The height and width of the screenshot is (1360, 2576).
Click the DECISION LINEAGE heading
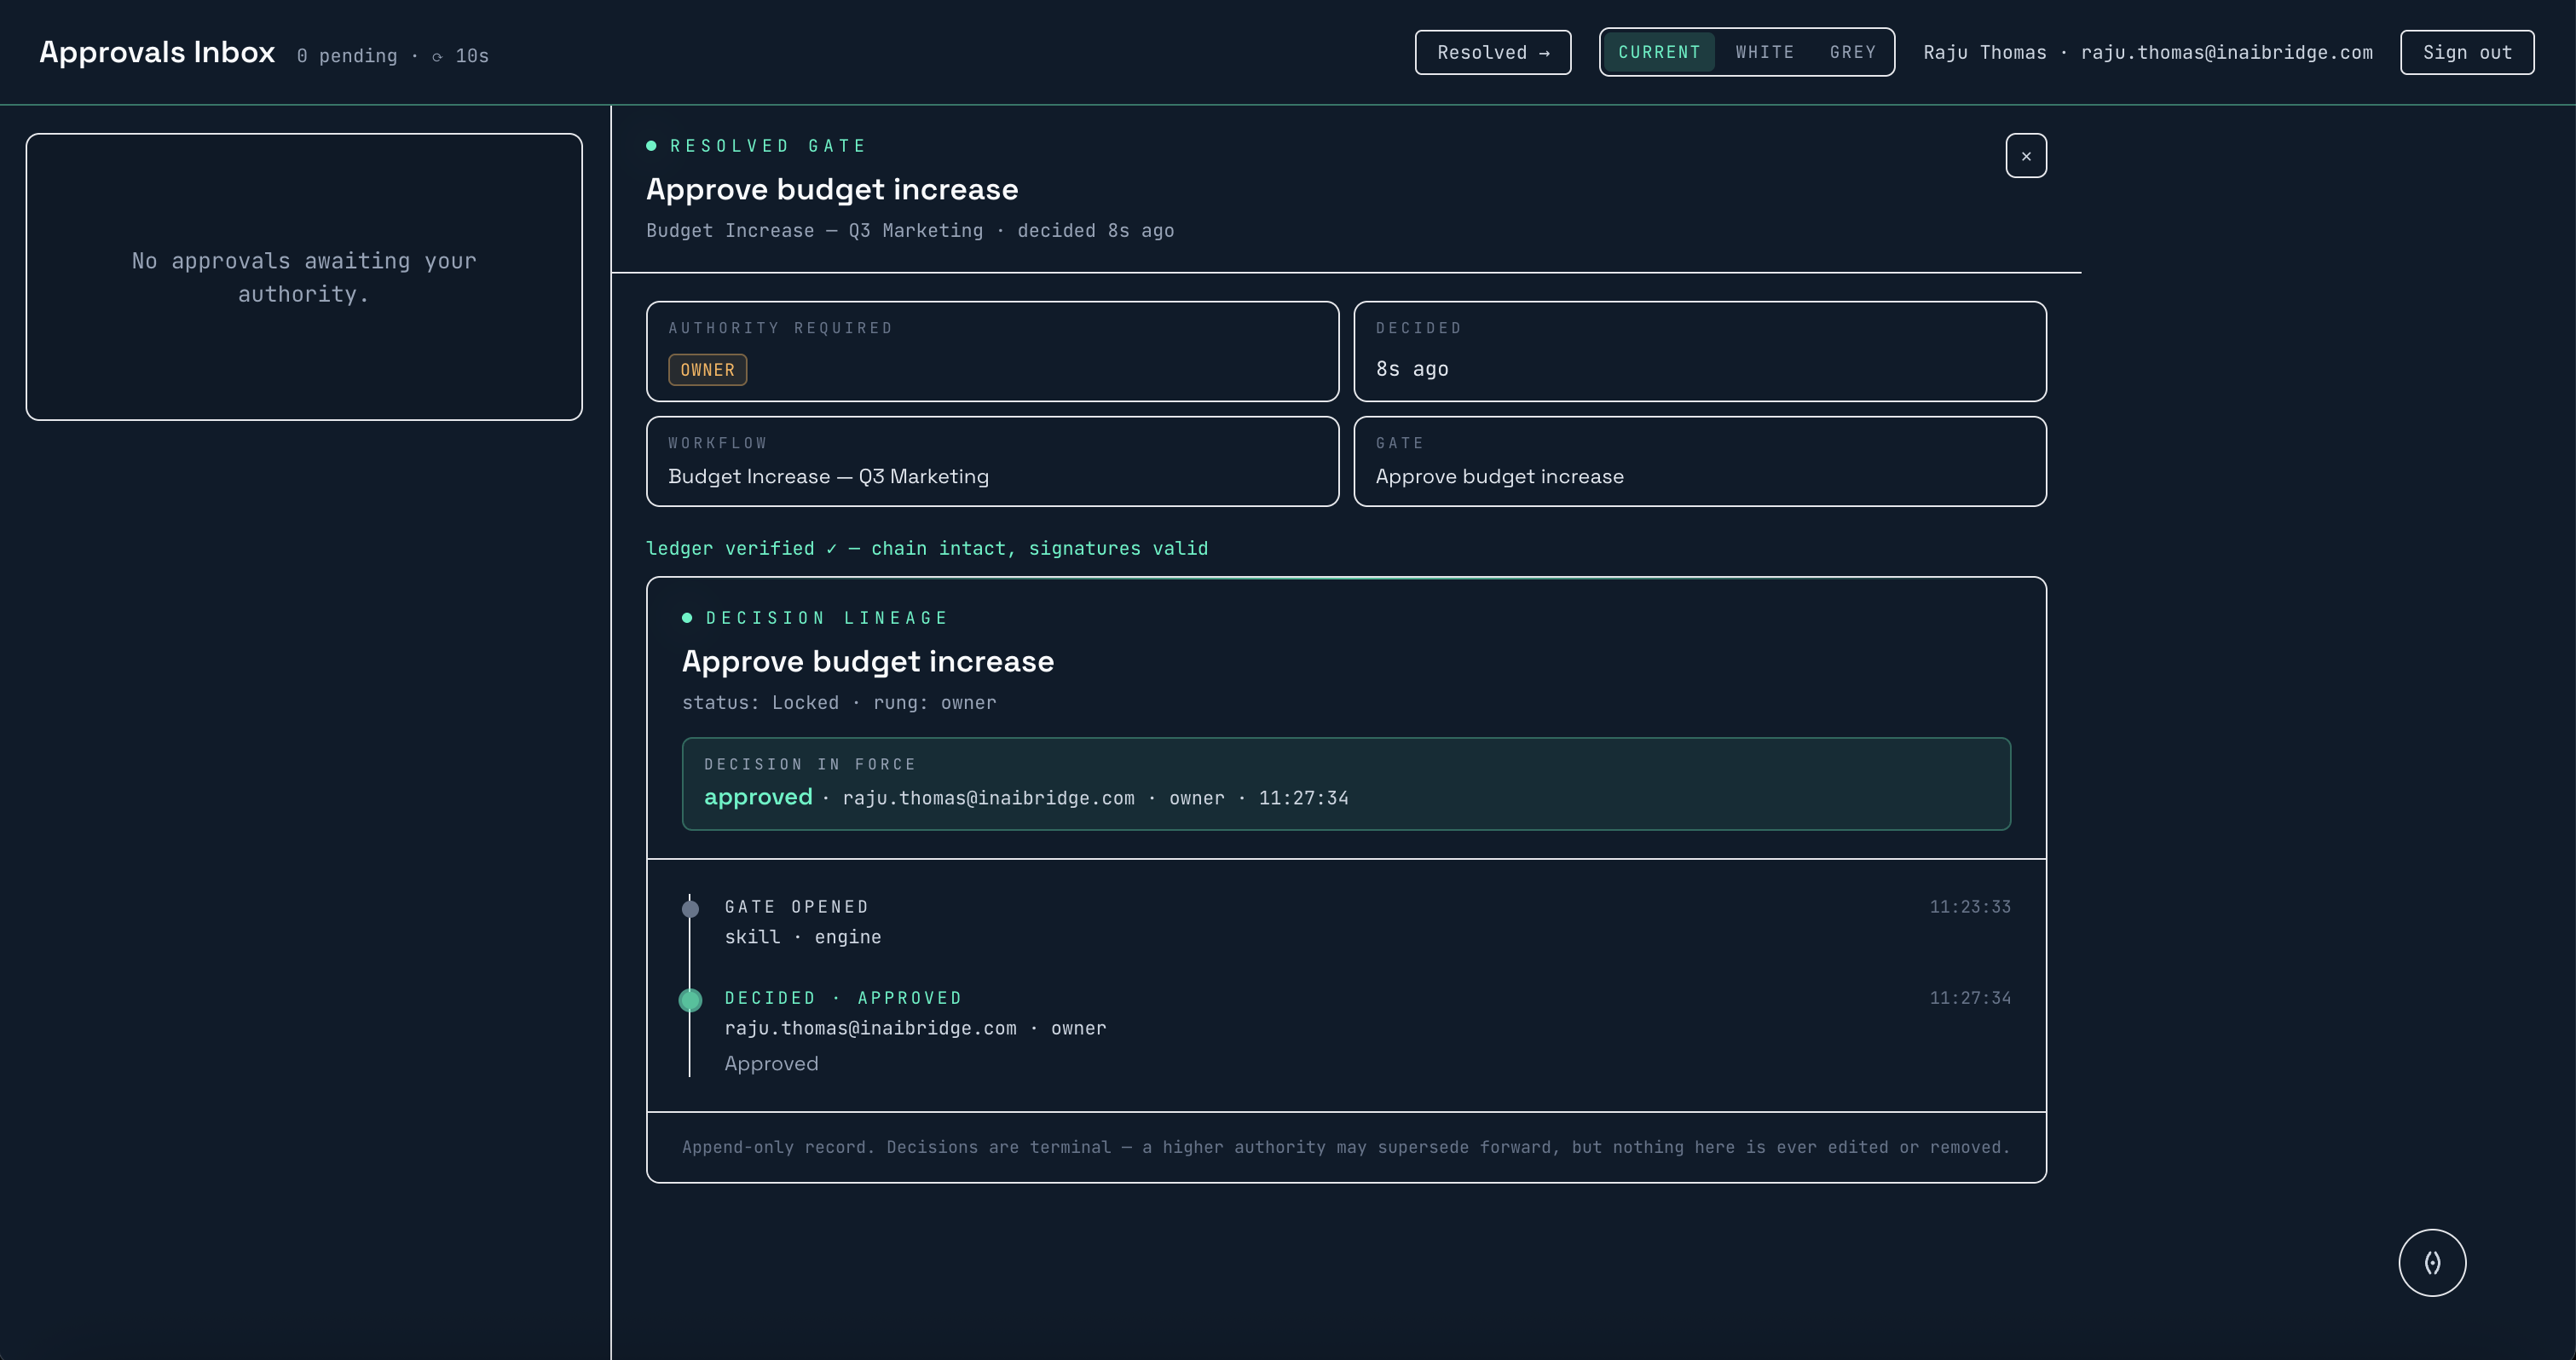826,618
